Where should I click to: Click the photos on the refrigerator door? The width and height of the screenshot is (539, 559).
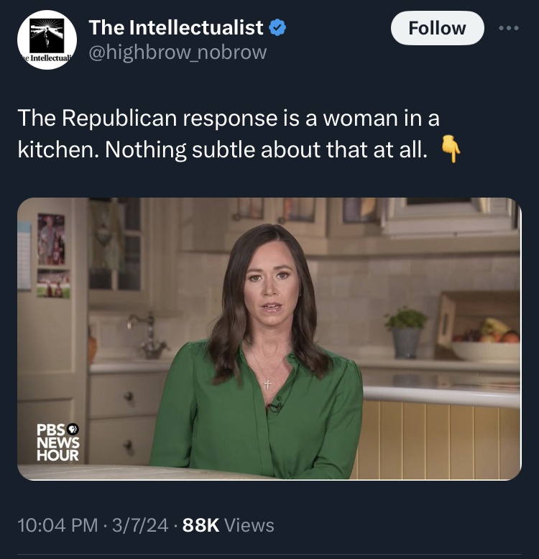[x=52, y=255]
